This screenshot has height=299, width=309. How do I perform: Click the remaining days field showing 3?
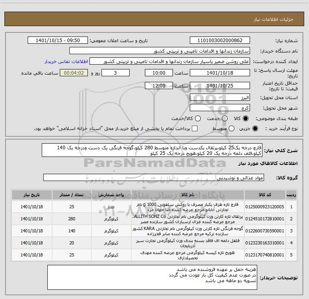[x=116, y=73]
